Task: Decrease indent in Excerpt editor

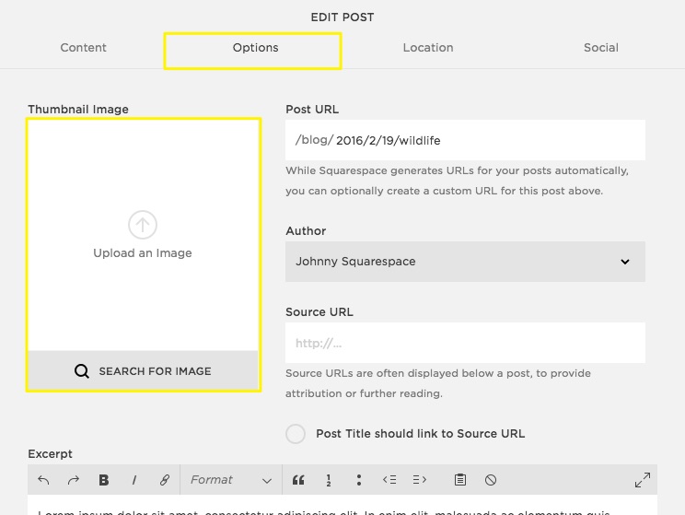Action: tap(389, 480)
